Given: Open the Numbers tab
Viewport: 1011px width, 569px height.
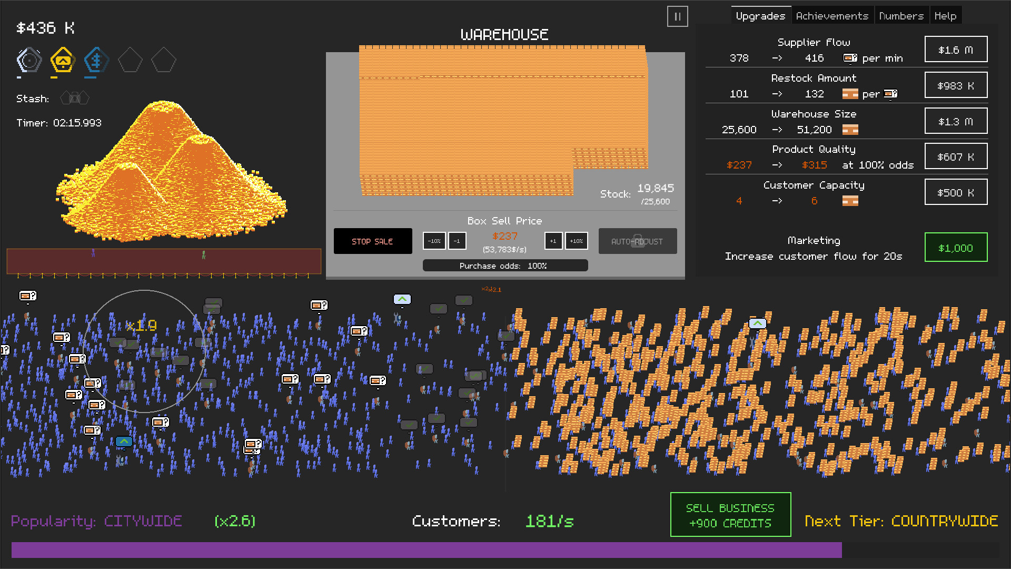Looking at the screenshot, I should (x=901, y=15).
